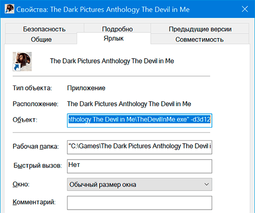Click the Комментарий: label
The height and width of the screenshot is (213, 255).
click(34, 202)
